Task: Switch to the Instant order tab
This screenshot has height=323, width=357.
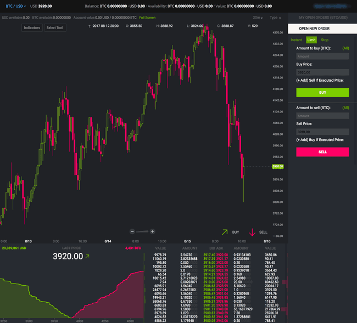Action: tap(296, 40)
